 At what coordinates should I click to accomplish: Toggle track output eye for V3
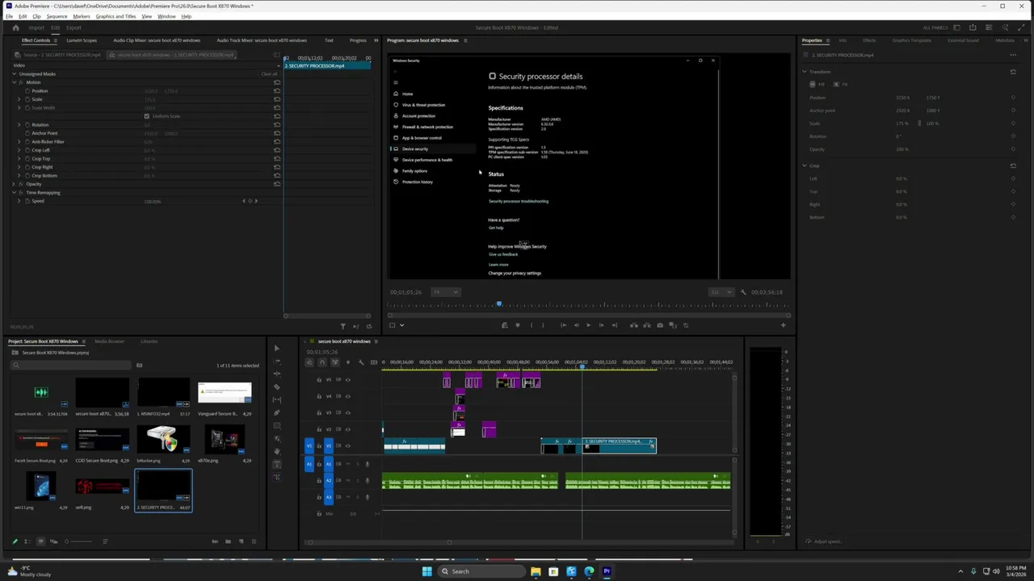click(348, 412)
